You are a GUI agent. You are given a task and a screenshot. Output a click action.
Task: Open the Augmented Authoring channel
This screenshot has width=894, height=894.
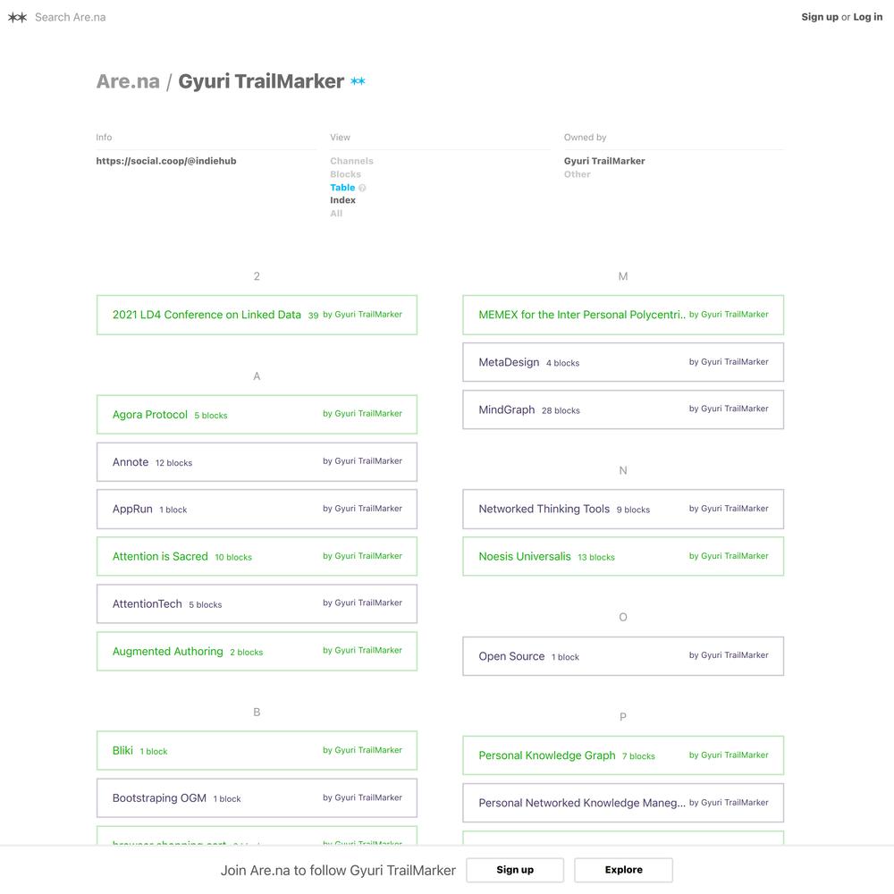[257, 651]
